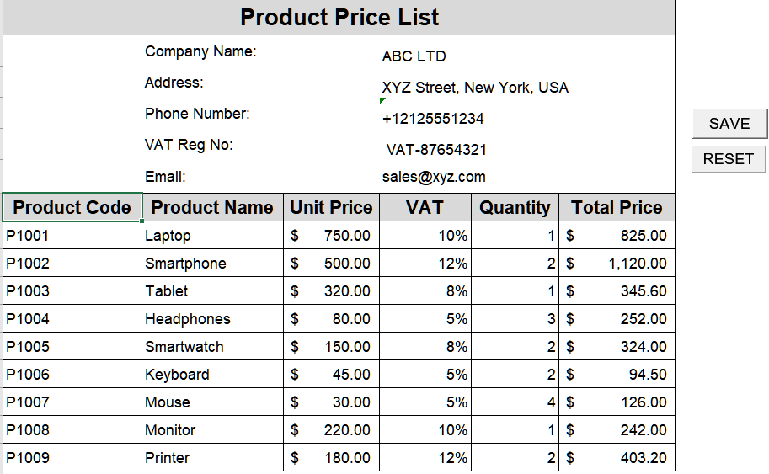
Task: Select the phone number +12125551234 cell
Action: [433, 119]
